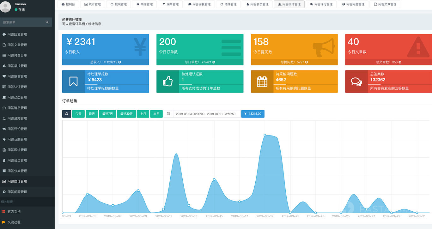432x229 pixels.
Task: Go to 官方文档 sidebar link
Action: [14, 212]
